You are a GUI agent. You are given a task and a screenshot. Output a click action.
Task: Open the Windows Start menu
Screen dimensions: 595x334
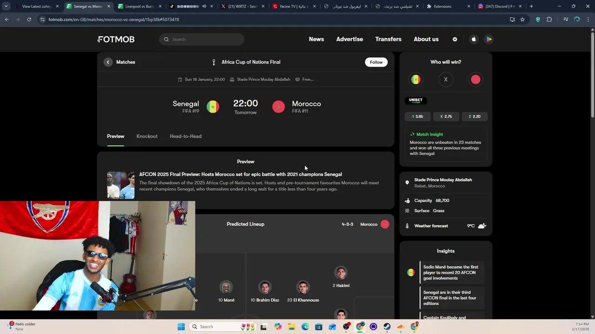pos(181,327)
